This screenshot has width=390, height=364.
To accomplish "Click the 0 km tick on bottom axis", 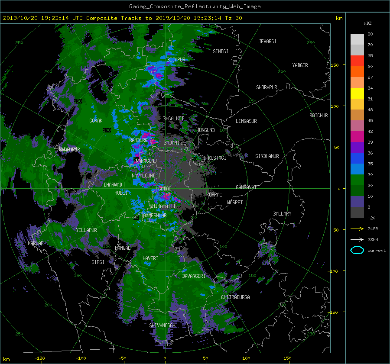I will coord(165,358).
